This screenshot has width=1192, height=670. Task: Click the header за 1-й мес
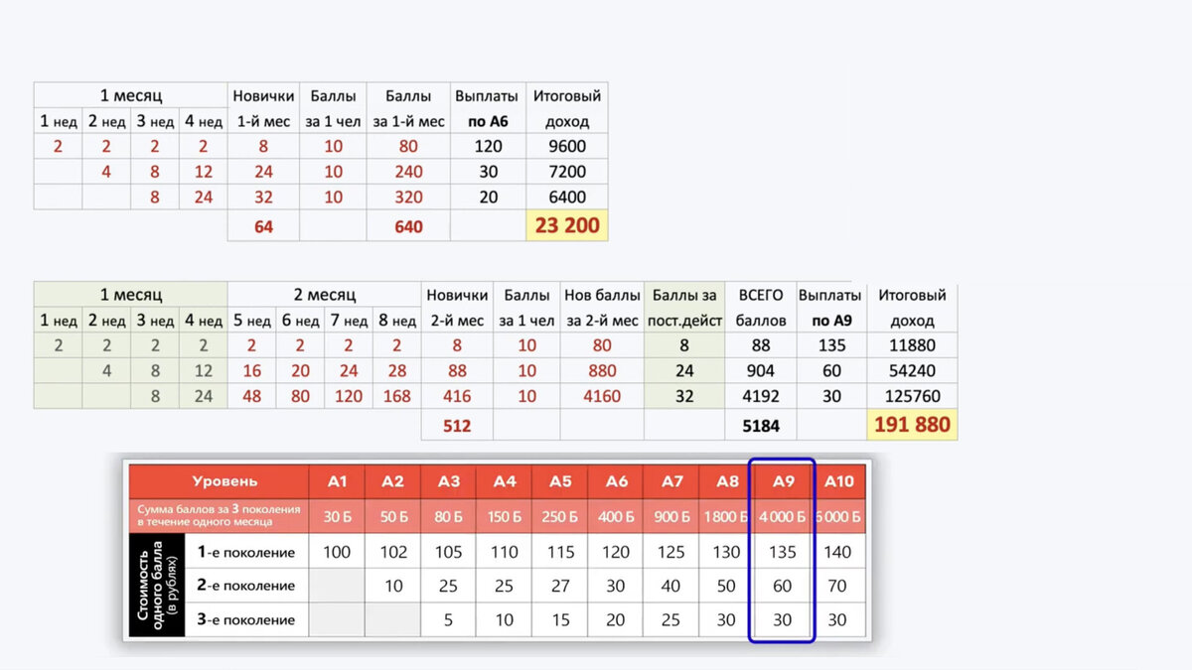pyautogui.click(x=407, y=121)
